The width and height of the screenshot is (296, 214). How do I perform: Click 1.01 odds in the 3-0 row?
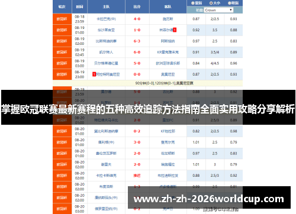click(x=196, y=142)
